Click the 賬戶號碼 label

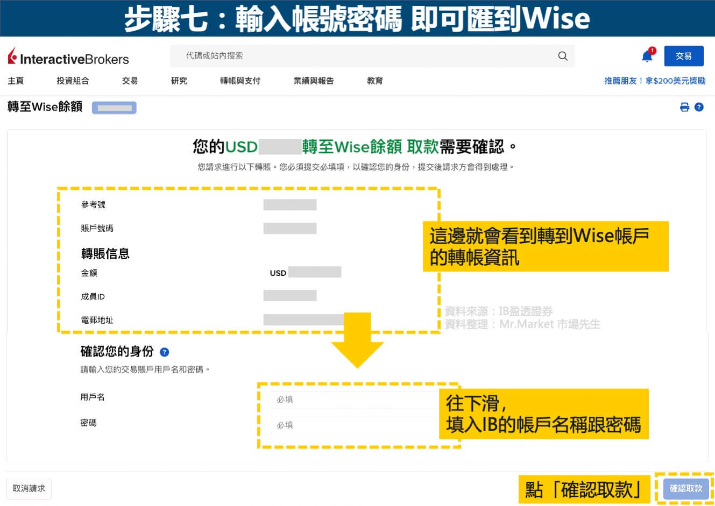(97, 228)
